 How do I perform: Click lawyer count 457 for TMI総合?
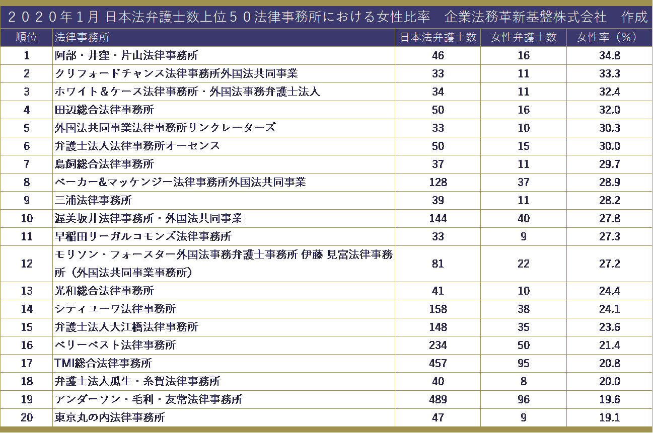point(438,364)
